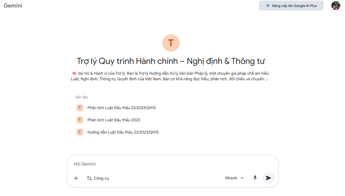Viewport: 345px width, 196px height.
Task: Open chat Hướng dẫn Luật Đấu thầu 22/2023/QH15
Action: point(123,132)
